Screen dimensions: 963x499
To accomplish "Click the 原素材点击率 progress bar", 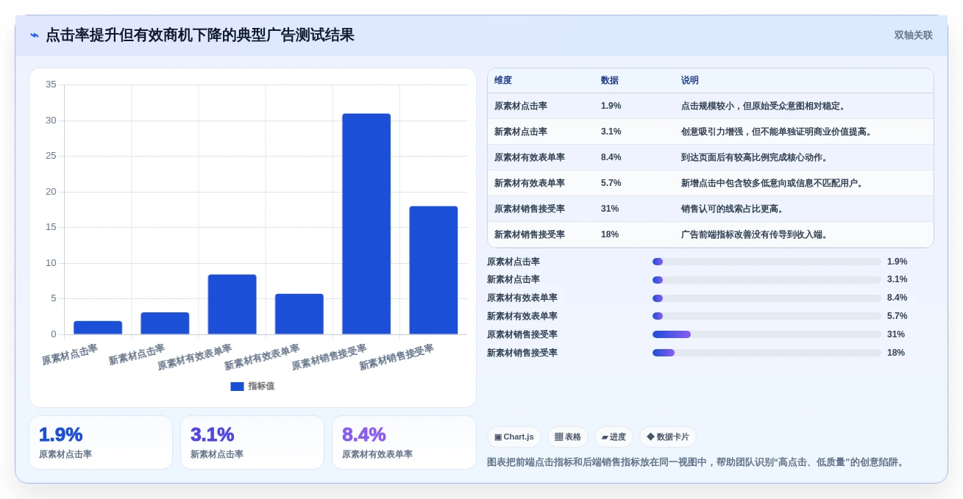I will point(767,262).
